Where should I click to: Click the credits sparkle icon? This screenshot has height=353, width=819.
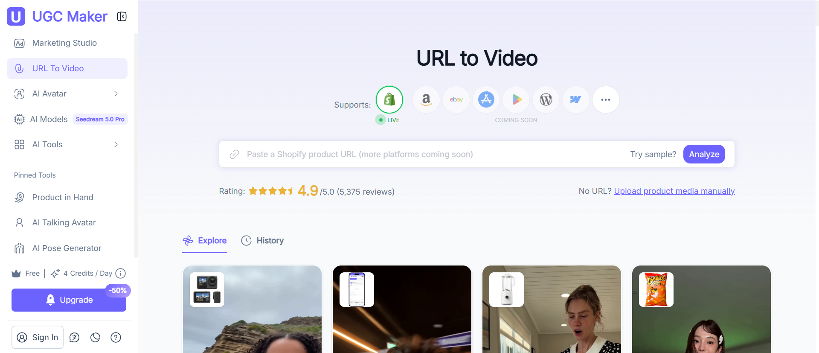55,274
